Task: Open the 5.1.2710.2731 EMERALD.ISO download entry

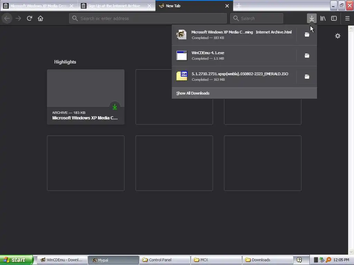Action: pyautogui.click(x=234, y=77)
